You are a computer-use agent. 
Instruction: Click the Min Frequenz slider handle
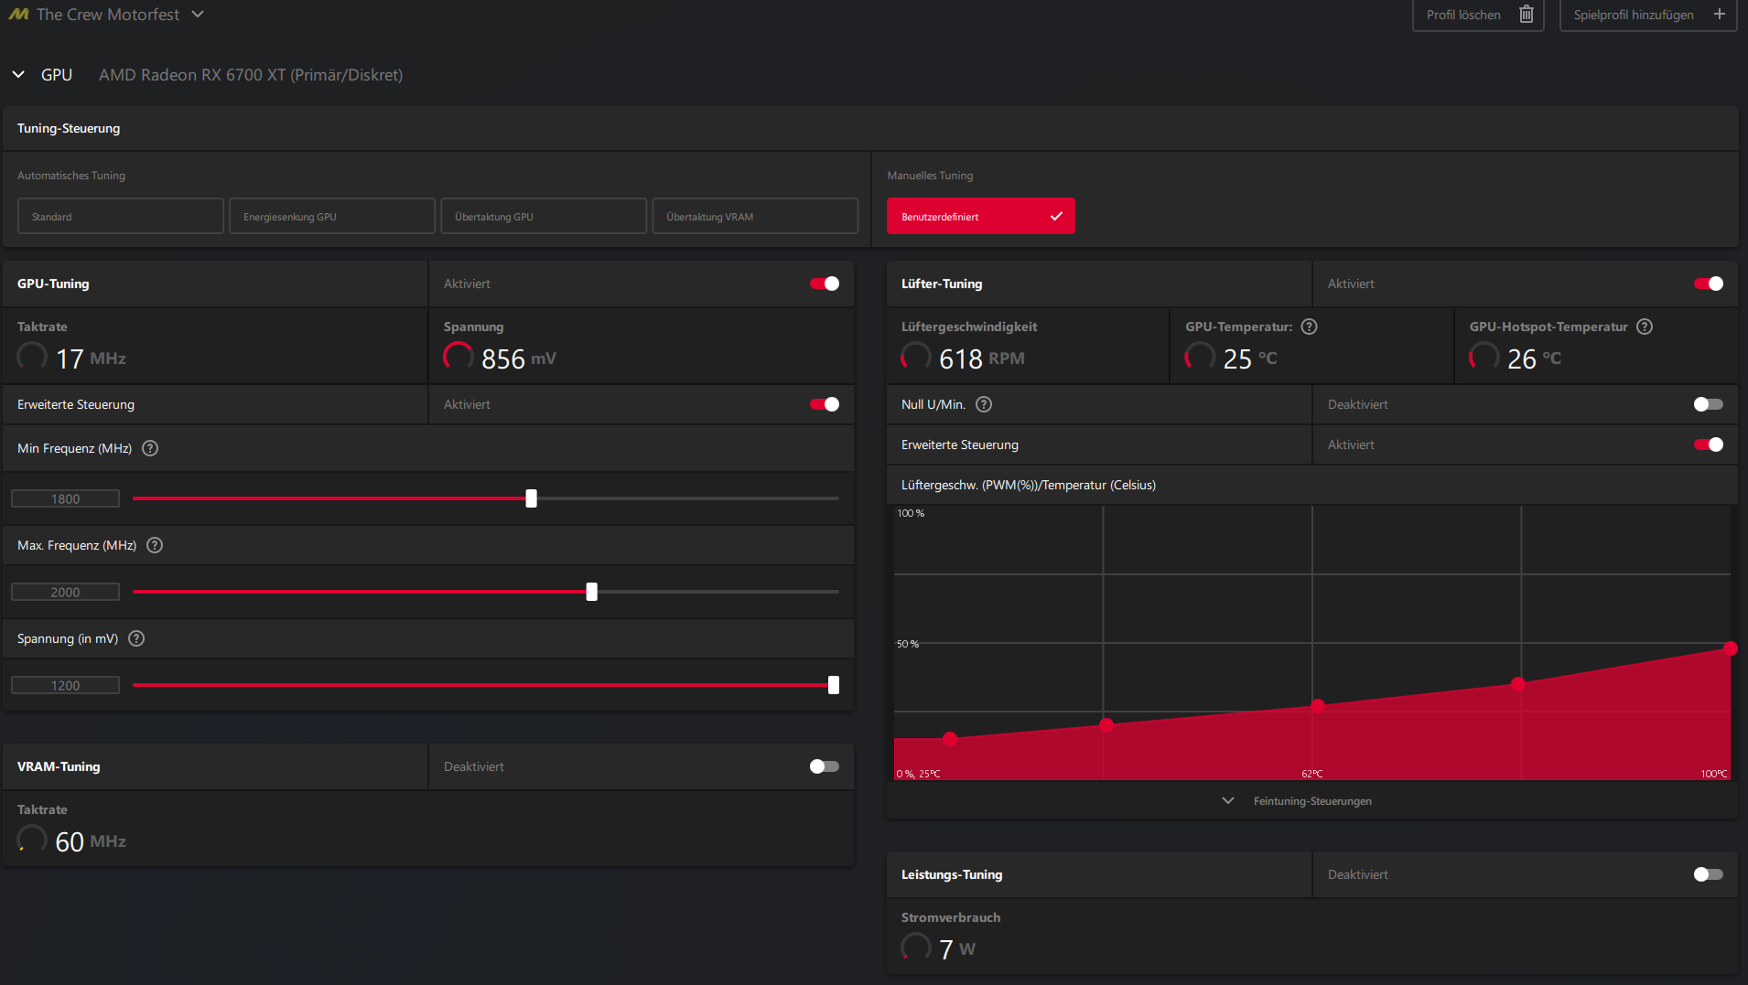click(x=531, y=498)
